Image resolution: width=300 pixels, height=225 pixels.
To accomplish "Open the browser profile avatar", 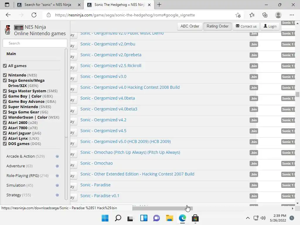I will pyautogui.click(x=278, y=15).
